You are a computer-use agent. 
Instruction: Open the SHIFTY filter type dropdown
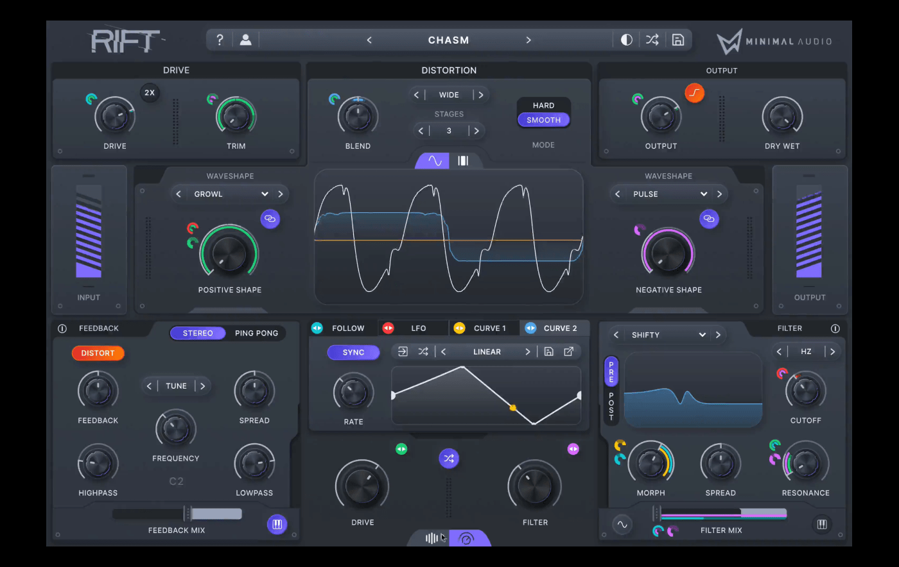[x=669, y=335]
